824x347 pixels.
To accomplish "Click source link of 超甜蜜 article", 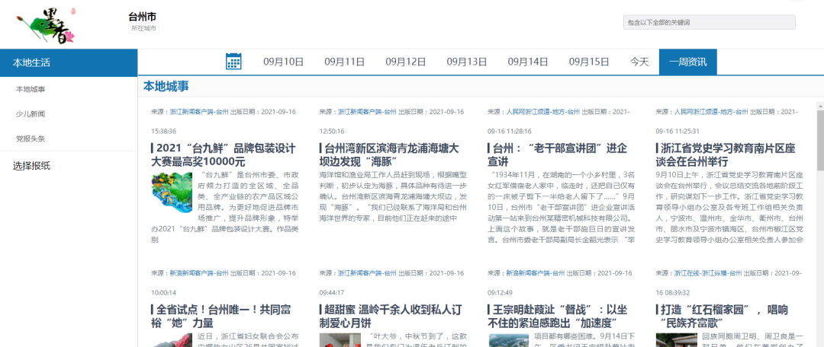I will point(367,273).
